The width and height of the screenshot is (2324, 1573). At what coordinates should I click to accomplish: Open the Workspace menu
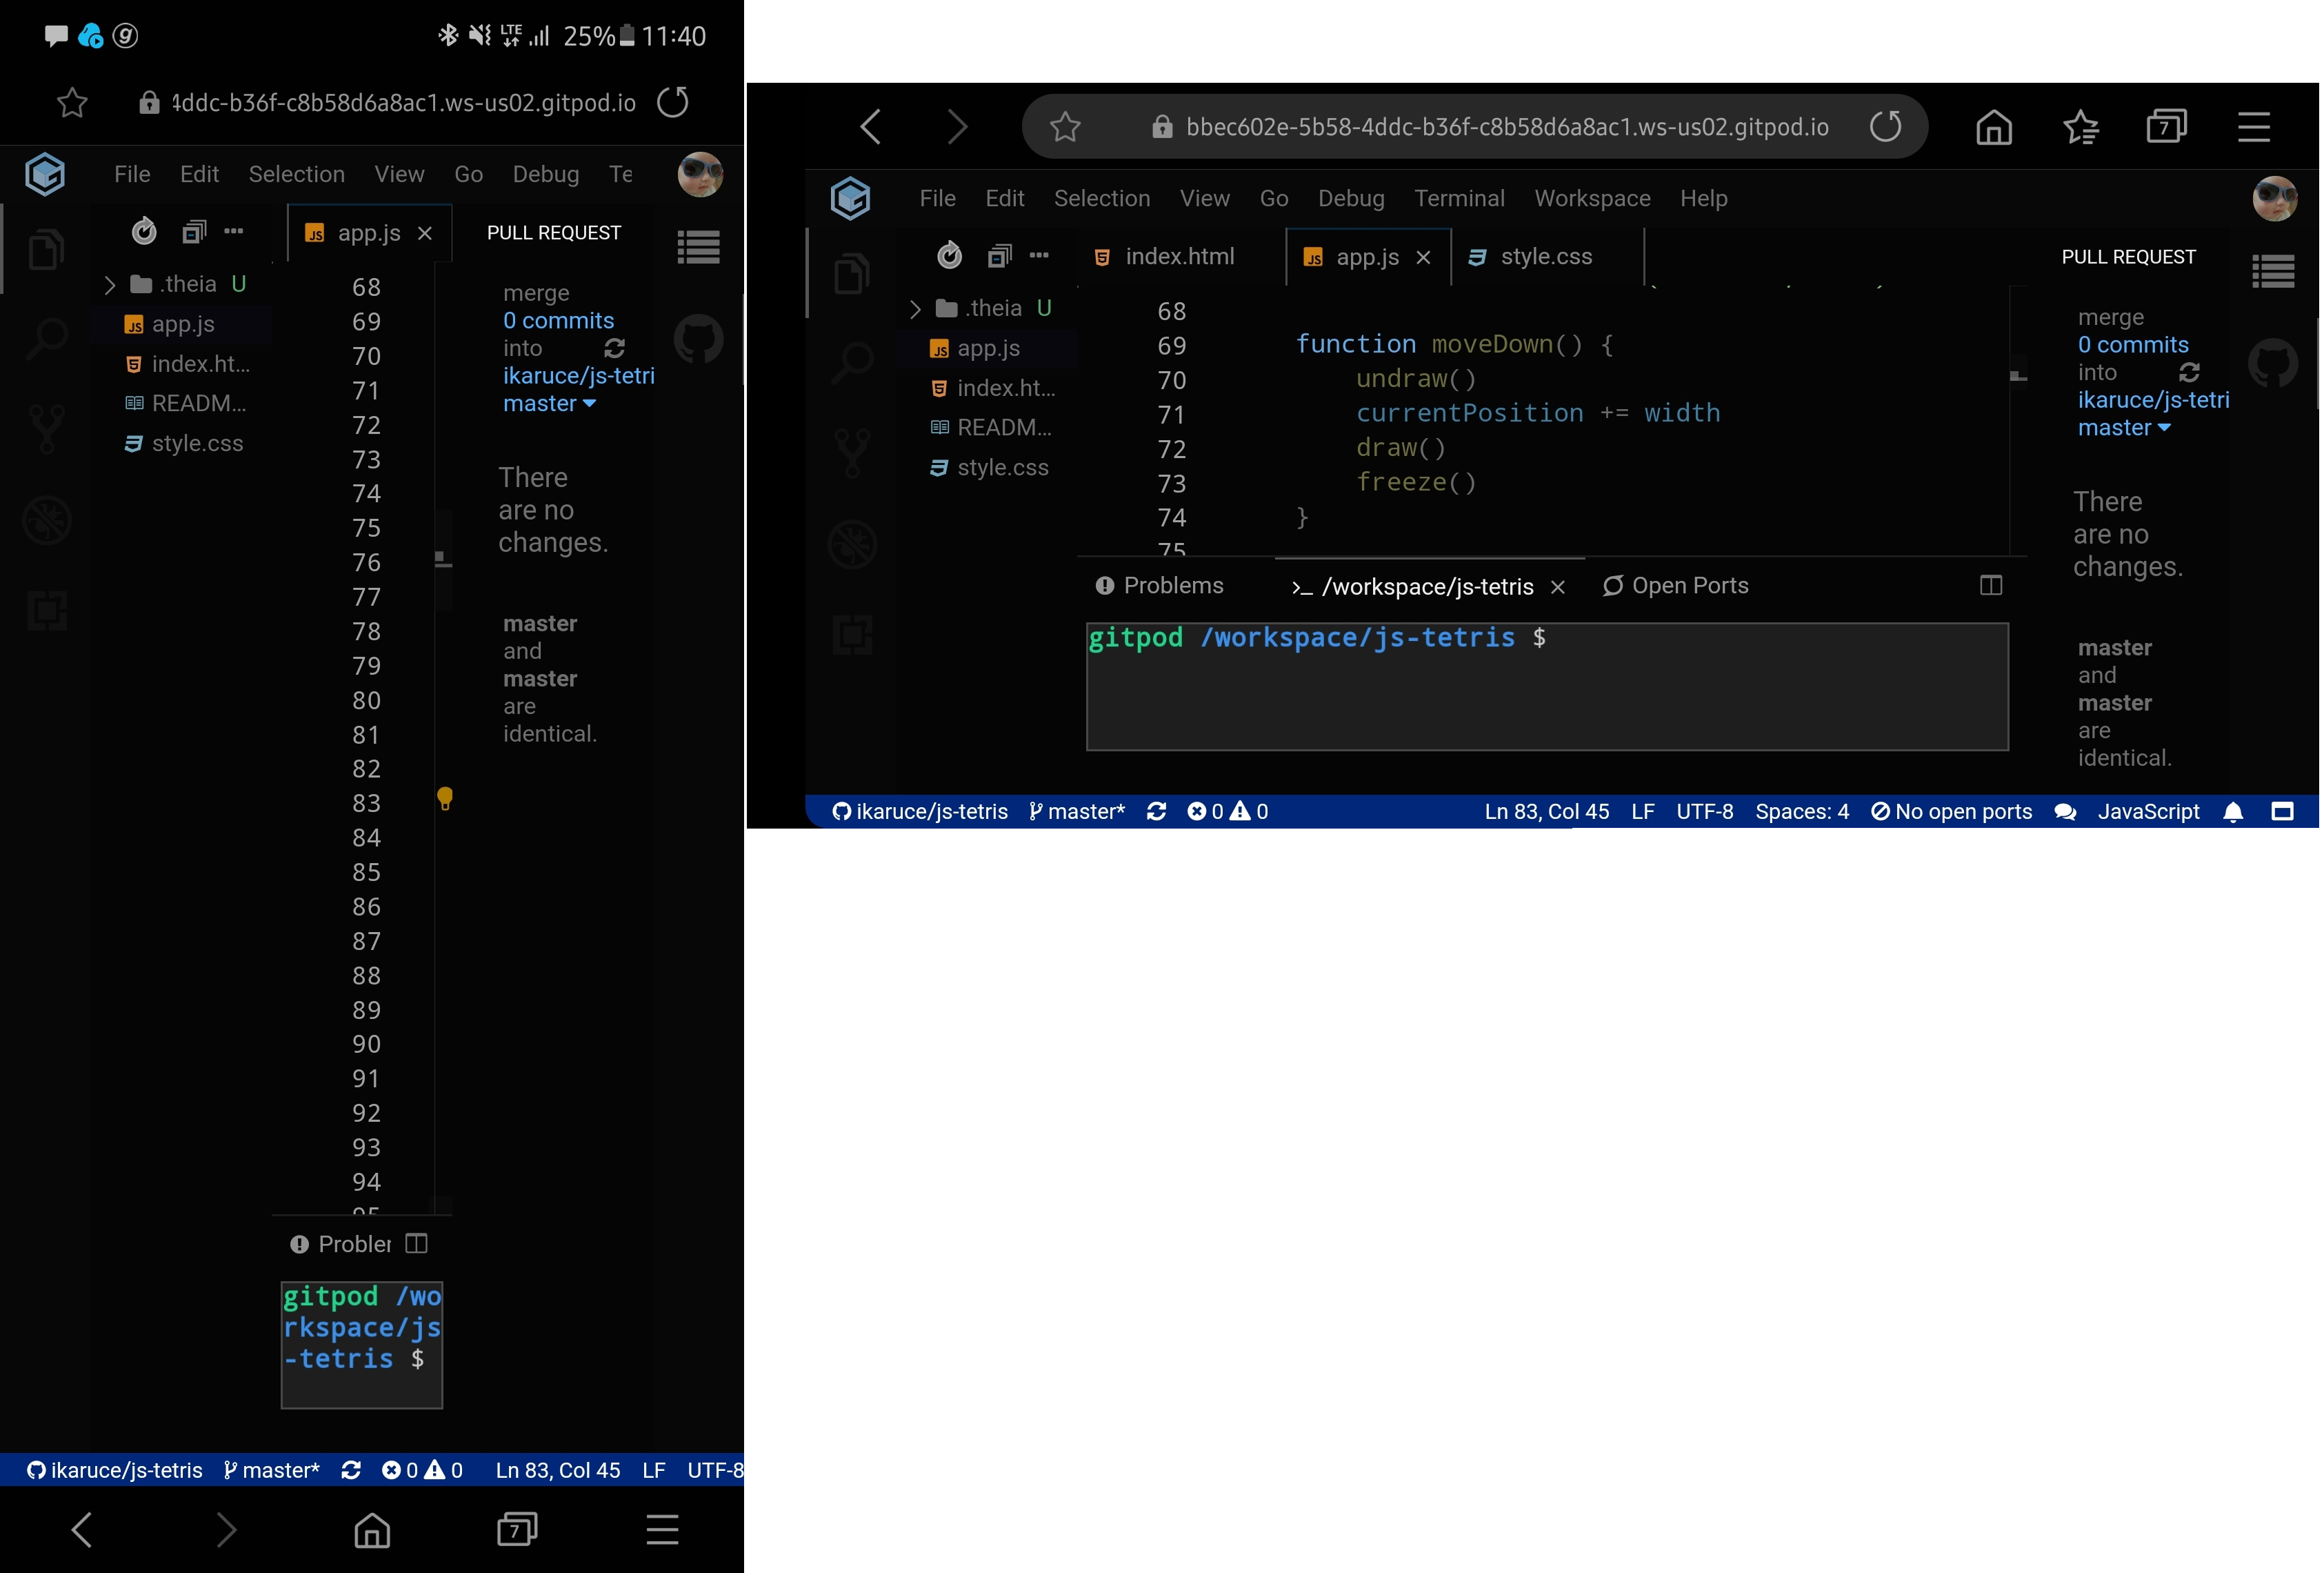[x=1591, y=198]
